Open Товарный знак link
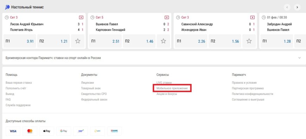306x139 pixels. 91,88
